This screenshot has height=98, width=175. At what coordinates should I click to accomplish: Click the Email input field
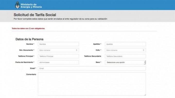pos(92,68)
